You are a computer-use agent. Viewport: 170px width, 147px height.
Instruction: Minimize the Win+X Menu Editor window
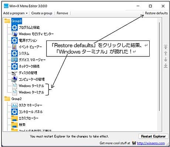point(138,6)
